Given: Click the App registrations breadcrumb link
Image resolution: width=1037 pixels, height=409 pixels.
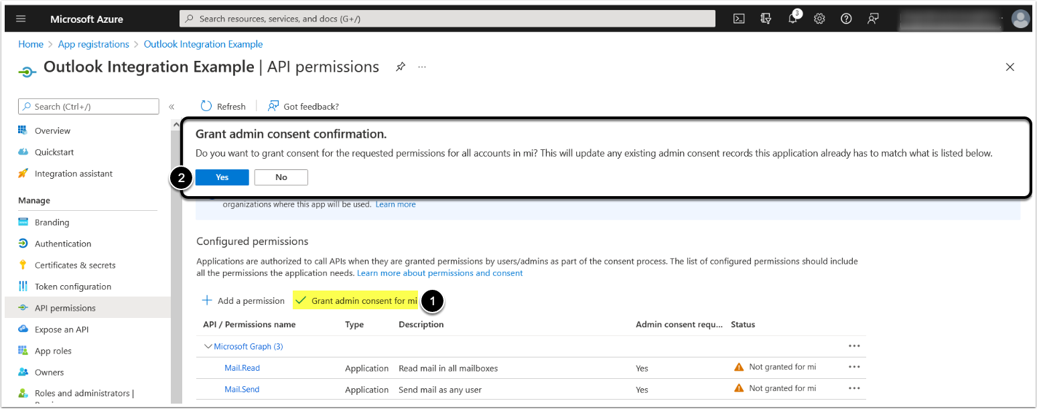Looking at the screenshot, I should coord(94,44).
